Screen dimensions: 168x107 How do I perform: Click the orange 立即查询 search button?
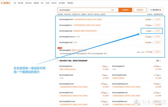[125, 10]
